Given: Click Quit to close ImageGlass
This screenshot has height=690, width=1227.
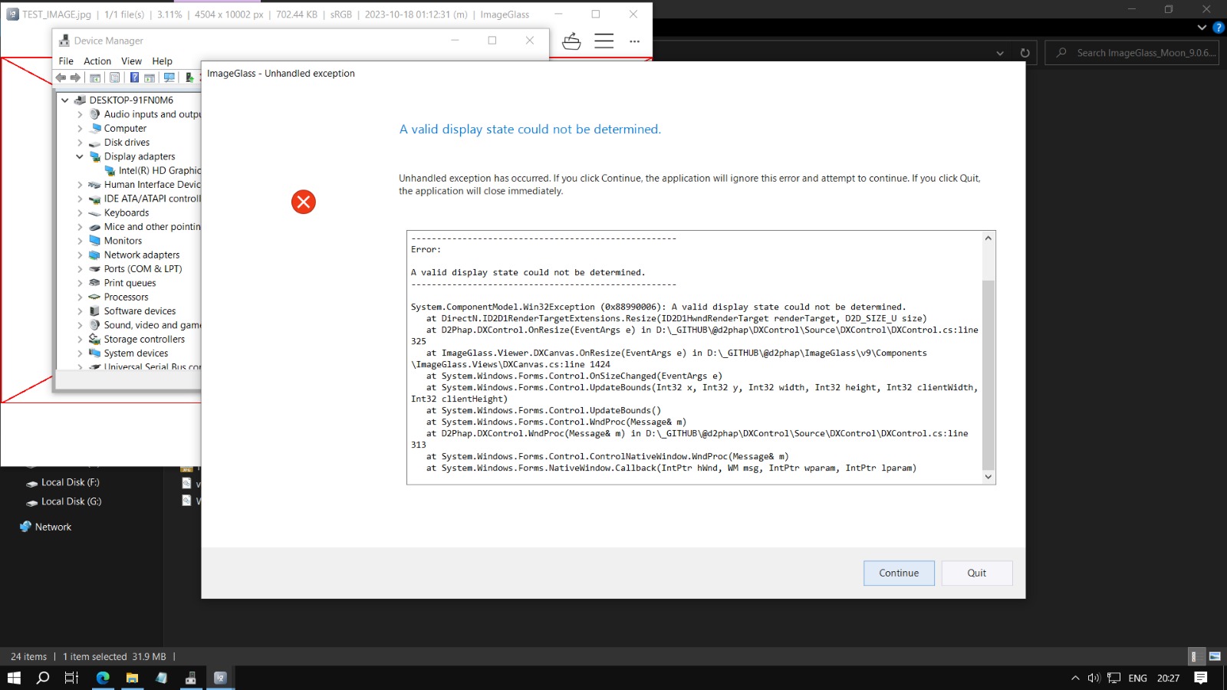Looking at the screenshot, I should 976,573.
